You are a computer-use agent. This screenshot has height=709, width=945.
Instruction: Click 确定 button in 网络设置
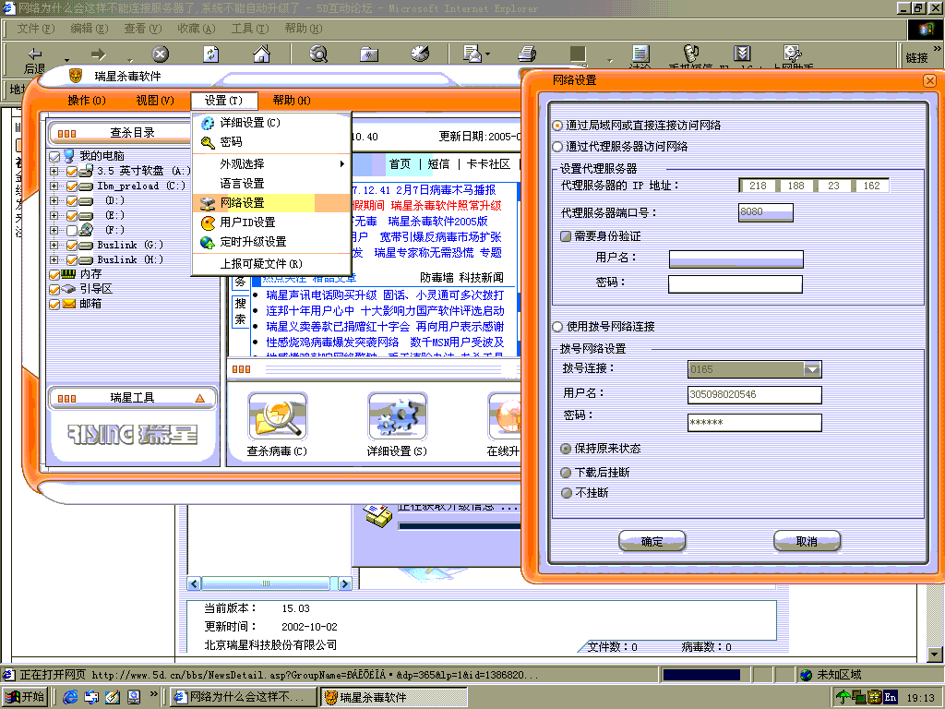(x=652, y=541)
